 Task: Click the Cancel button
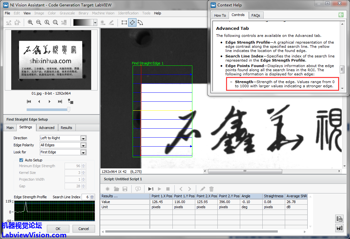pos(83,229)
